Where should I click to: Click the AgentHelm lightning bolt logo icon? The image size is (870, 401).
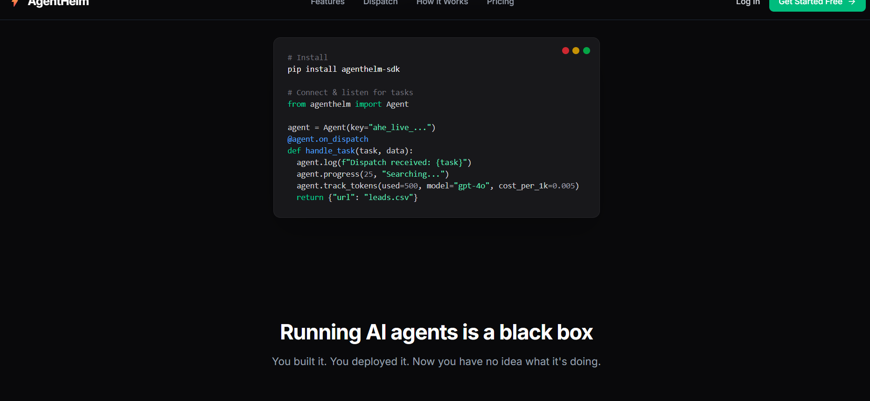pyautogui.click(x=15, y=2)
